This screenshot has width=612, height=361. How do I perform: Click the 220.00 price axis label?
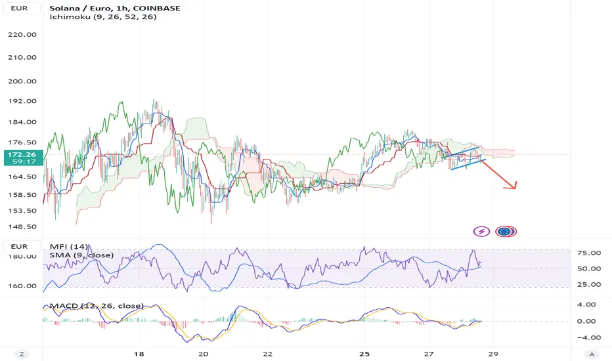(x=22, y=34)
